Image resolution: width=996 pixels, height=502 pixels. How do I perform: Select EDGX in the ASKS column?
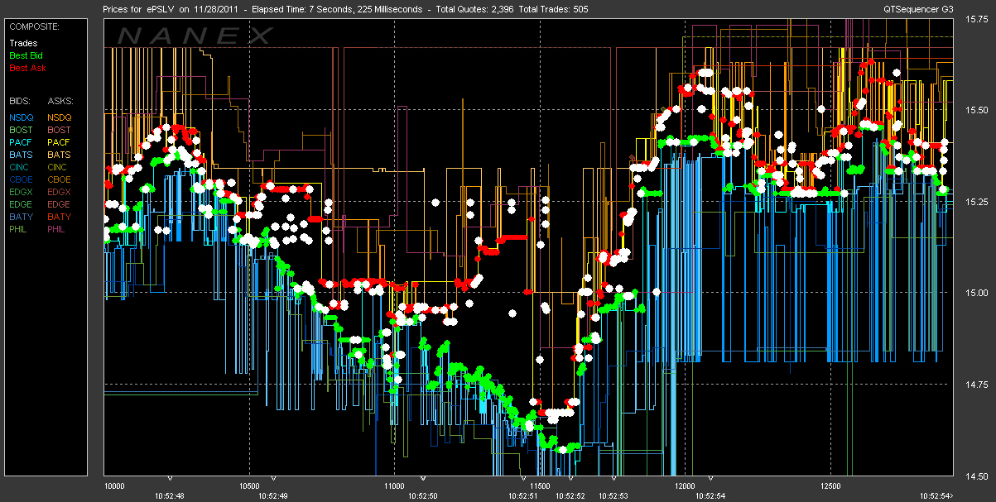pos(60,192)
